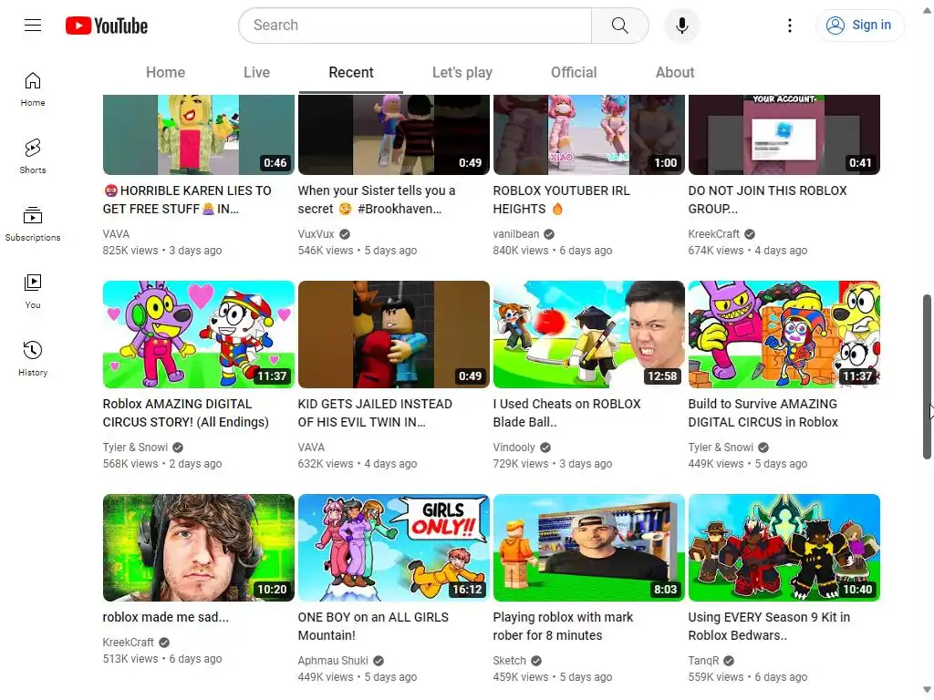Click title 'Using EVERY Season 9 Kit in Roblox Bedwars..'
The image size is (934, 700).
click(x=769, y=626)
